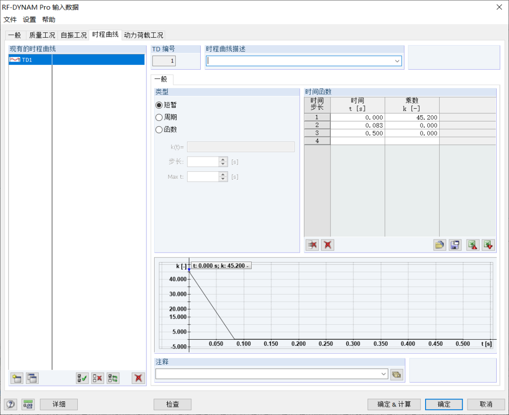Switch to the 动力荷载工况 tab

143,35
